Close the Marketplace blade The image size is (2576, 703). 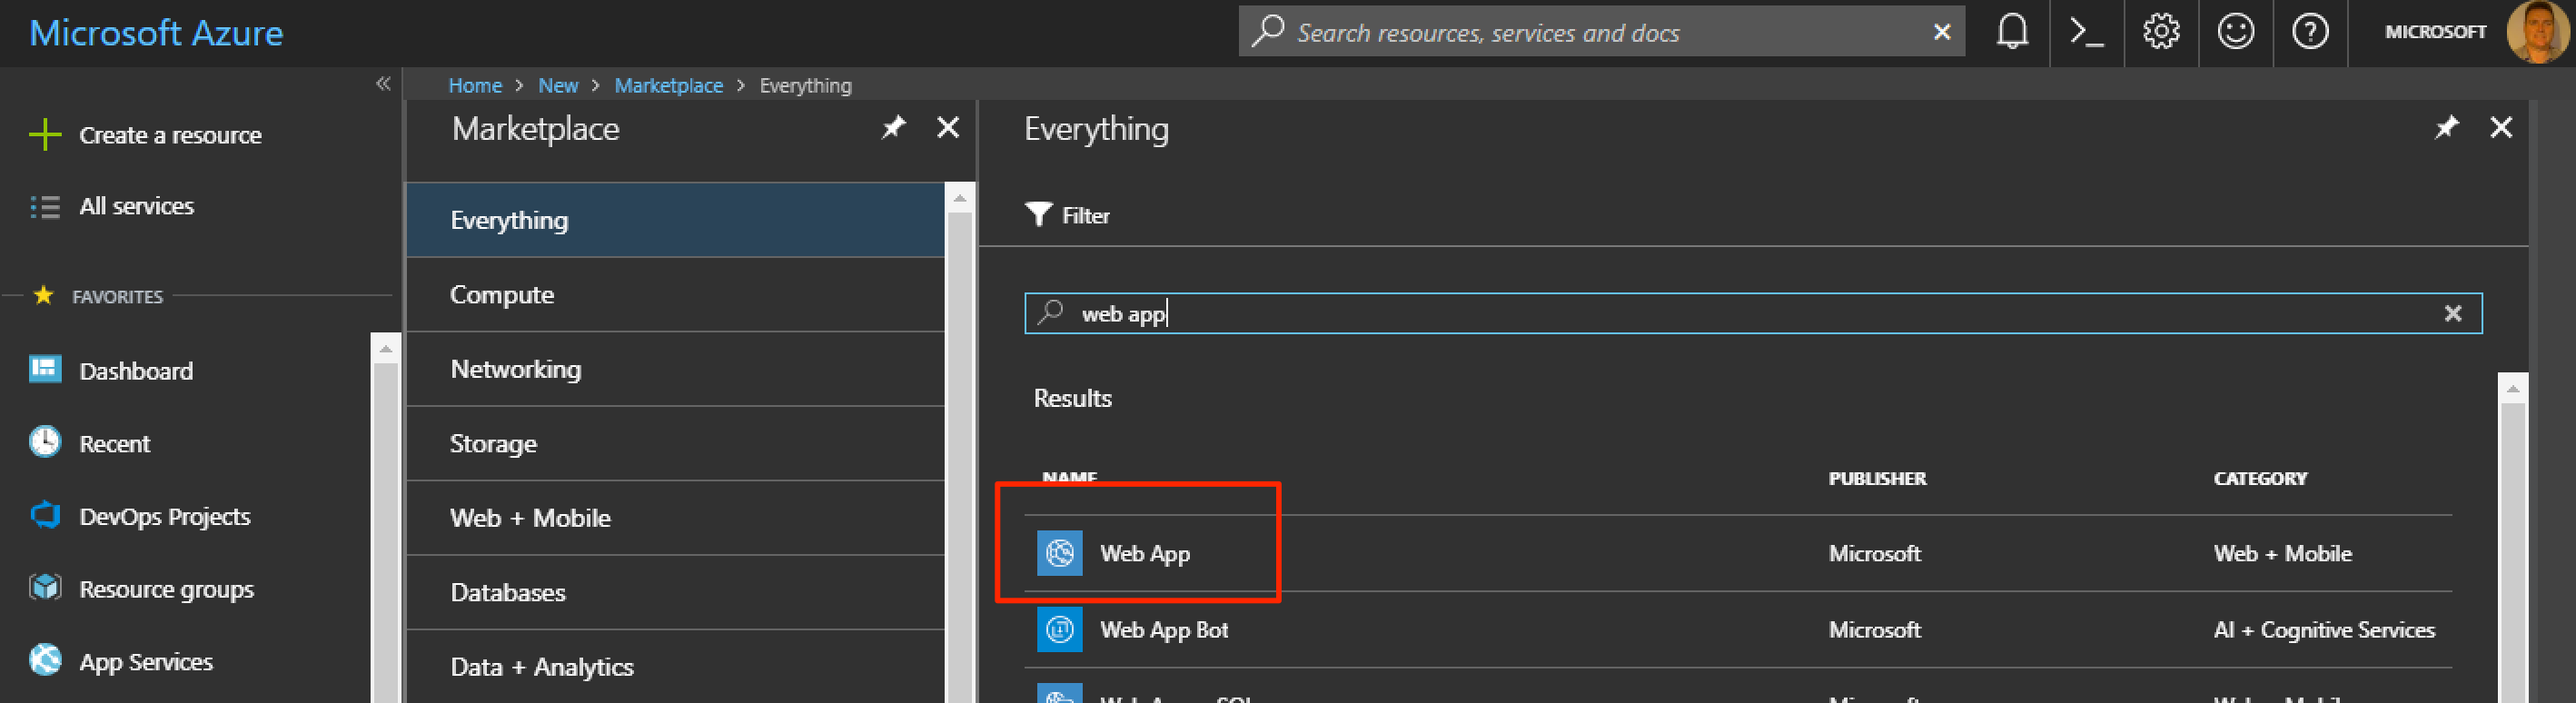click(x=948, y=127)
